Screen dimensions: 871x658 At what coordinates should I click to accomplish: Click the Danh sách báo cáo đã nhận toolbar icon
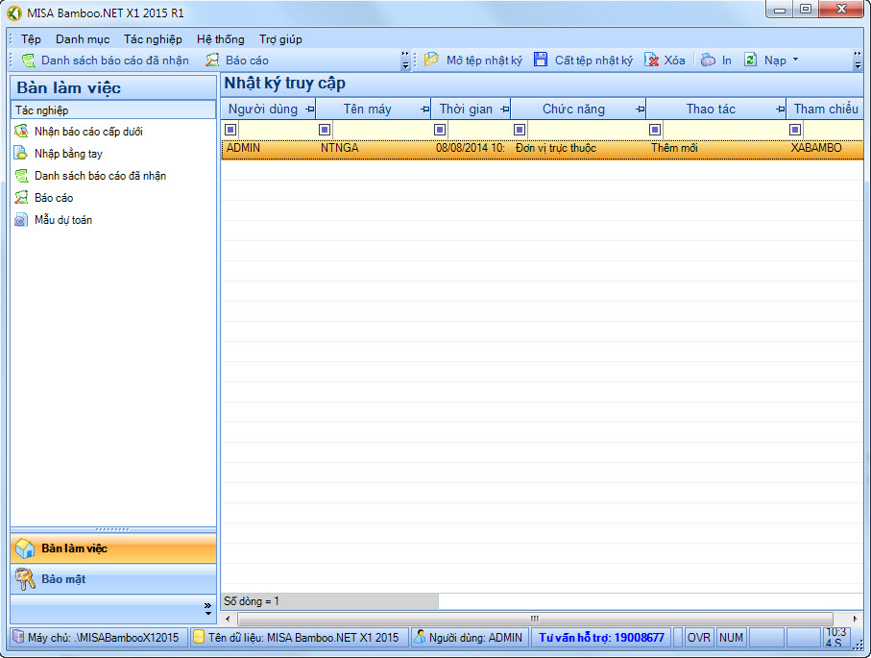29,60
